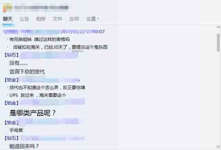Click the message 是哪类产品呢？

[32, 113]
